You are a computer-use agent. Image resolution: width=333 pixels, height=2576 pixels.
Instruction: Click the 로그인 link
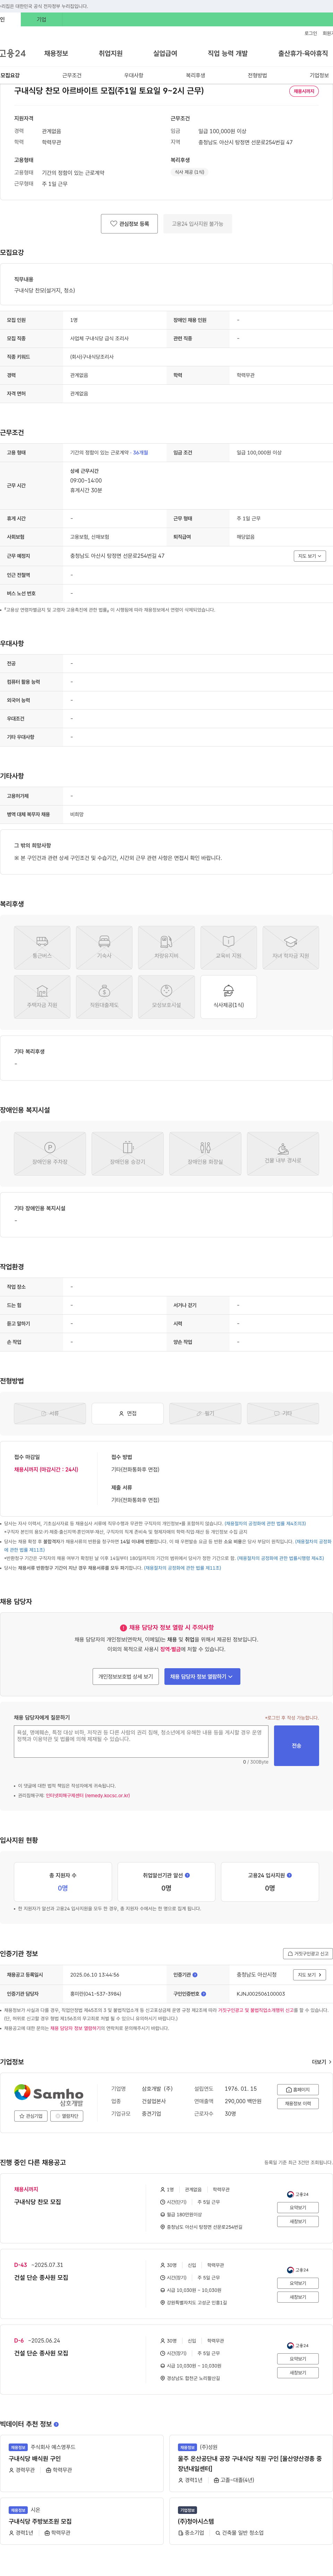tap(311, 33)
